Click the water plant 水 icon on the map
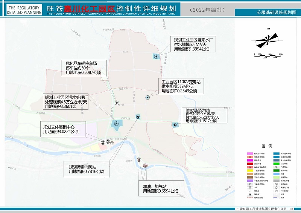The image size is (301, 213). click(156, 56)
